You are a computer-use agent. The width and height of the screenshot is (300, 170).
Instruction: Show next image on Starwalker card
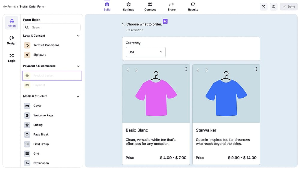tap(206, 70)
